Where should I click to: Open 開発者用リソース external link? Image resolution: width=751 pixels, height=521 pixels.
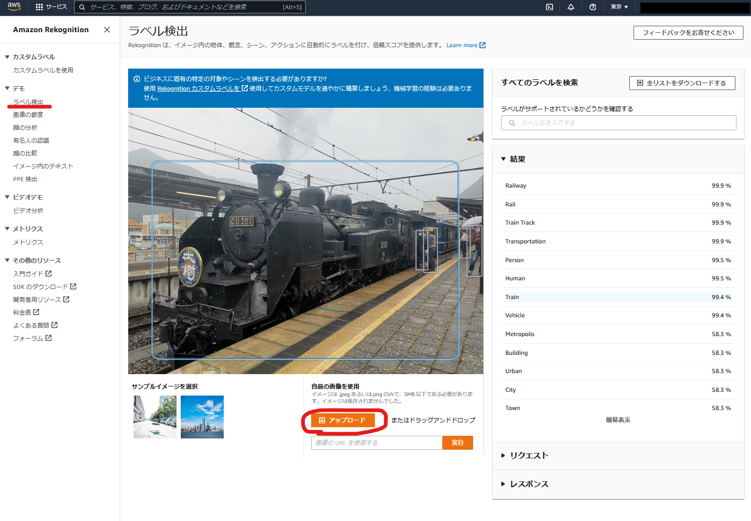[41, 300]
